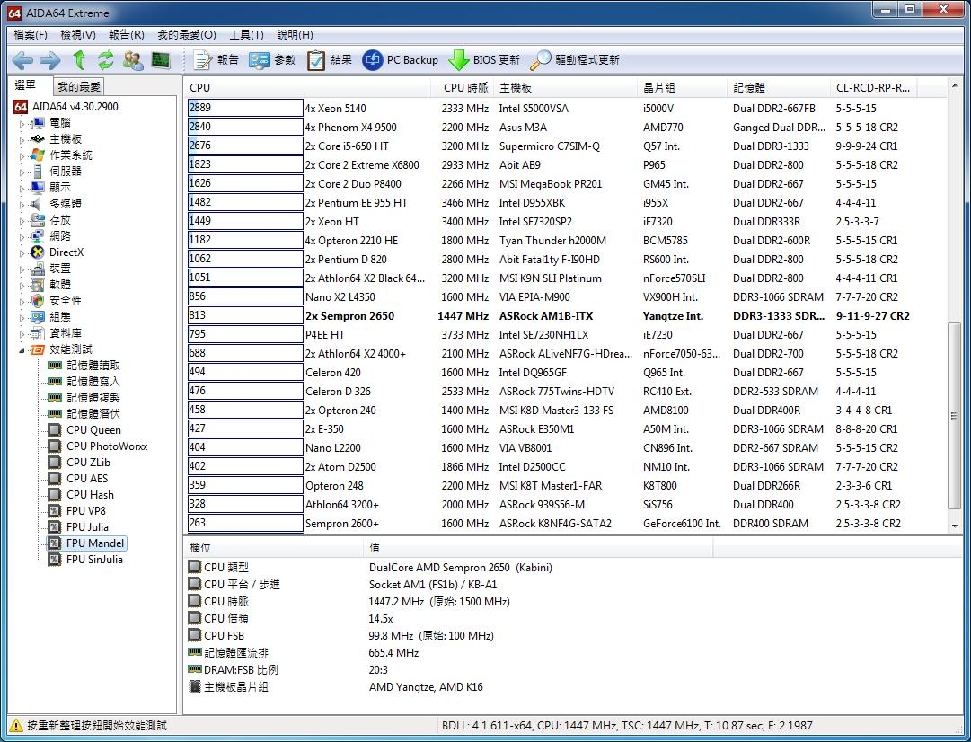Open the users management toolbar icon
Screen dimensions: 971x742
click(x=133, y=60)
